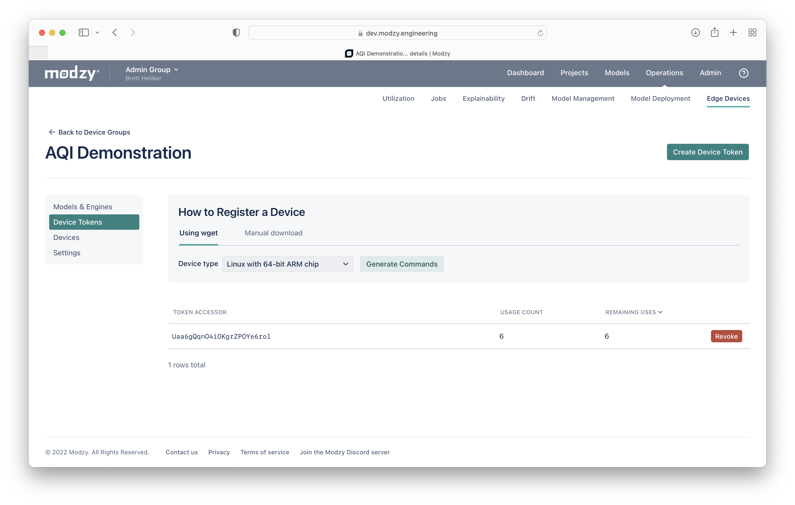Click the help question mark icon
Screen dimensions: 795x505
coord(743,73)
